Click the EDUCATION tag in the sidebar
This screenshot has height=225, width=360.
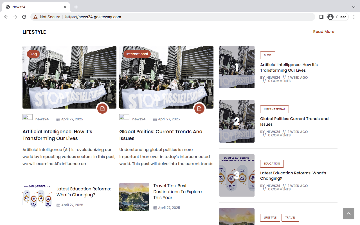272,164
